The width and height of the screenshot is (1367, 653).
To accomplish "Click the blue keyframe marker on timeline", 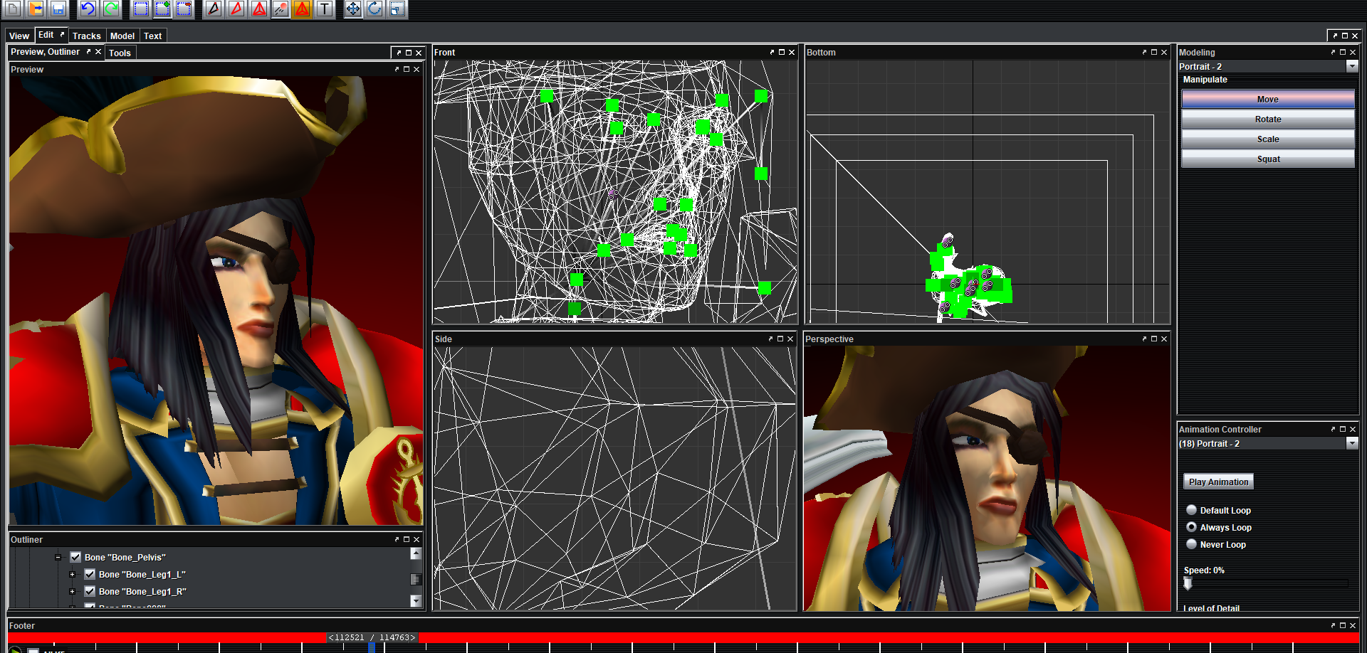I will pos(371,647).
